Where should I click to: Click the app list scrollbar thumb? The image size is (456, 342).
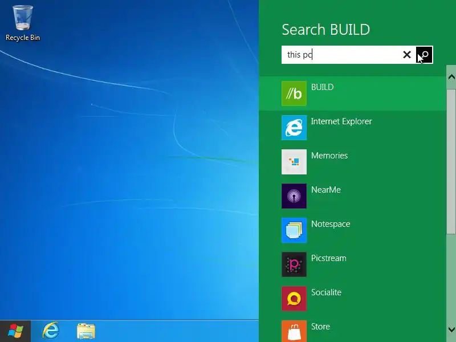tap(451, 161)
